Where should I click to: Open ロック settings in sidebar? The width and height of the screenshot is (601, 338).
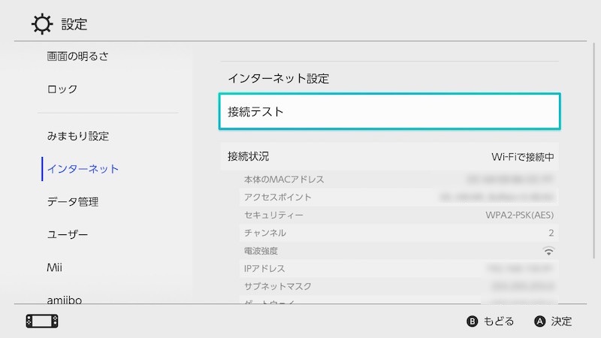(62, 89)
